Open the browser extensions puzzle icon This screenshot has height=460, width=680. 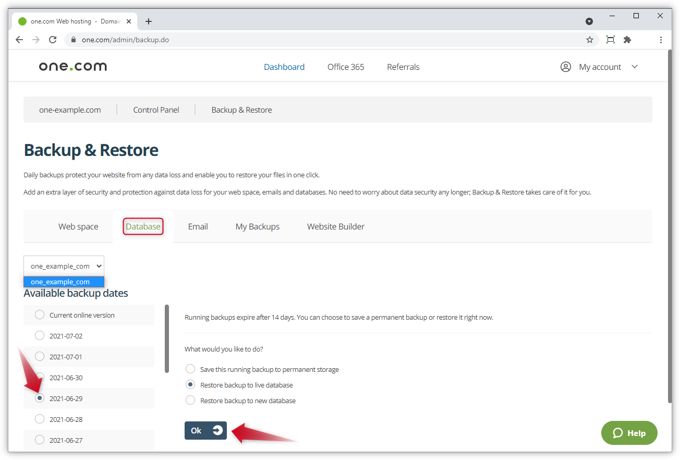[x=627, y=39]
